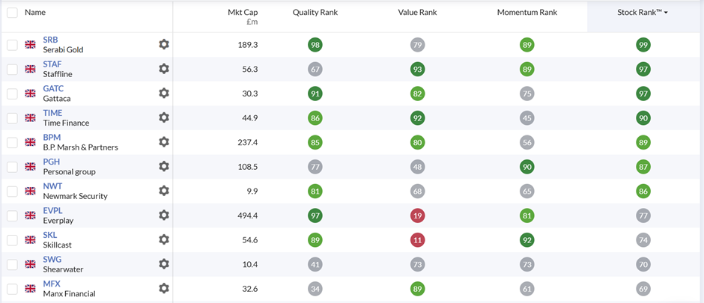Select the checkbox for Serabi Gold
The image size is (704, 303).
[x=12, y=45]
